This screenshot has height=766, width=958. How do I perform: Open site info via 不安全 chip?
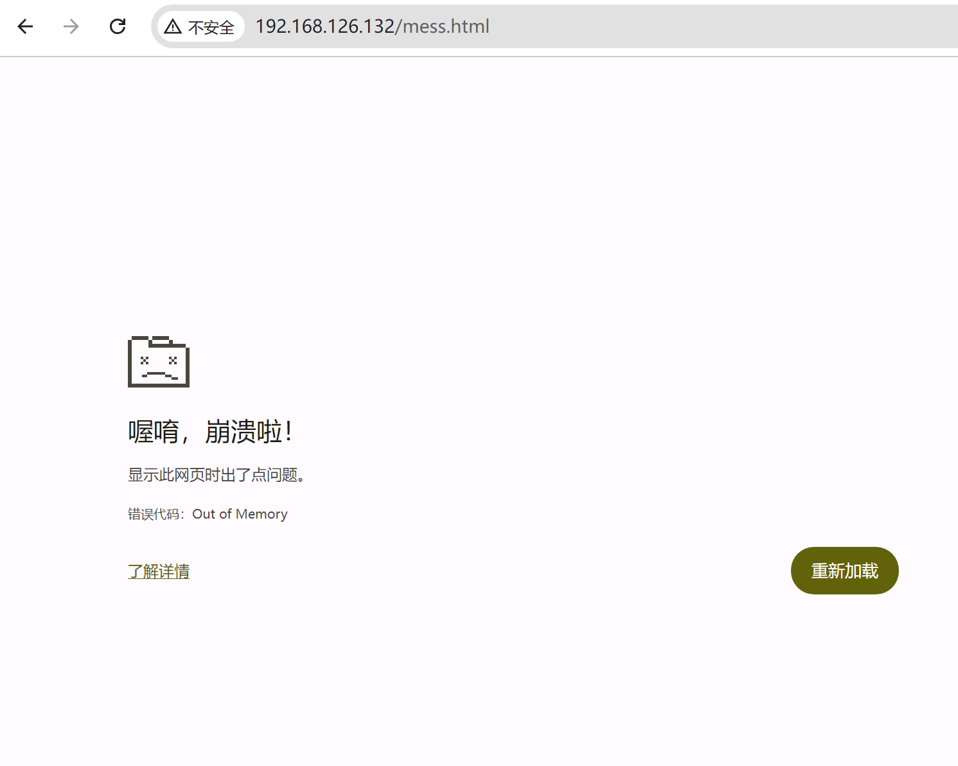click(x=200, y=26)
